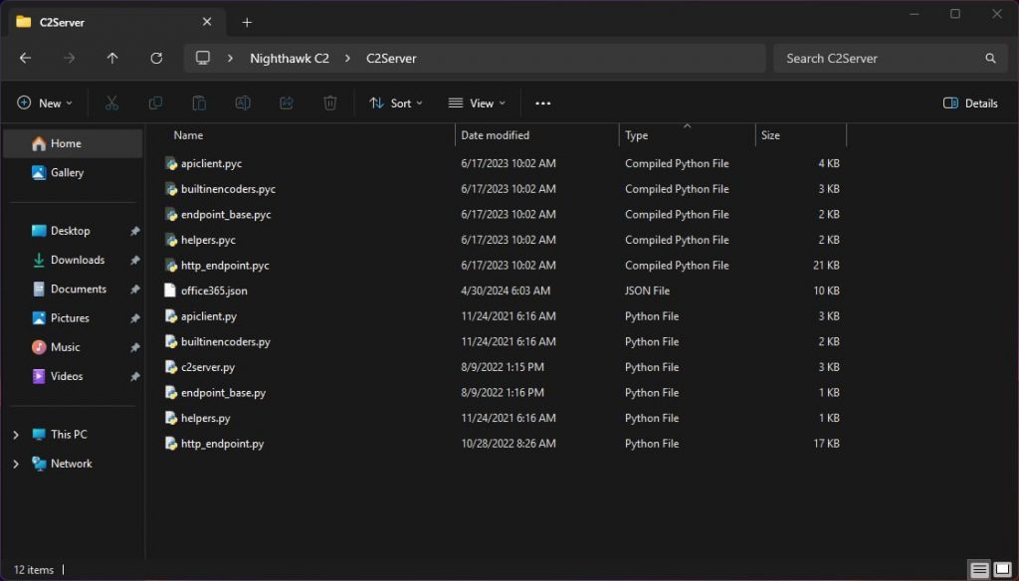Expand the This PC tree node
The height and width of the screenshot is (581, 1019).
coord(16,435)
